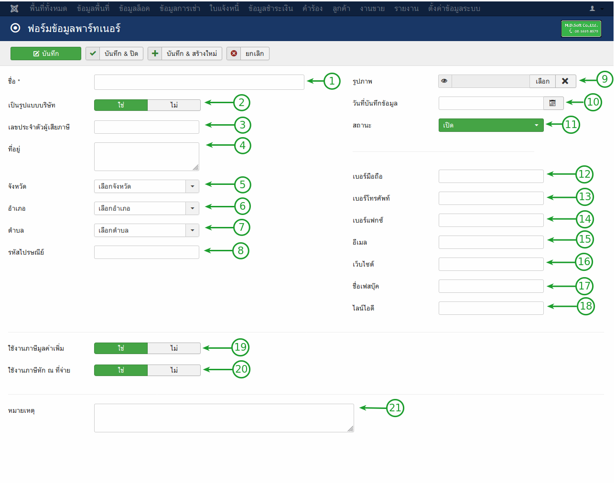Preview the image with the eye icon
Screen dimensions: 615x483
tap(444, 81)
